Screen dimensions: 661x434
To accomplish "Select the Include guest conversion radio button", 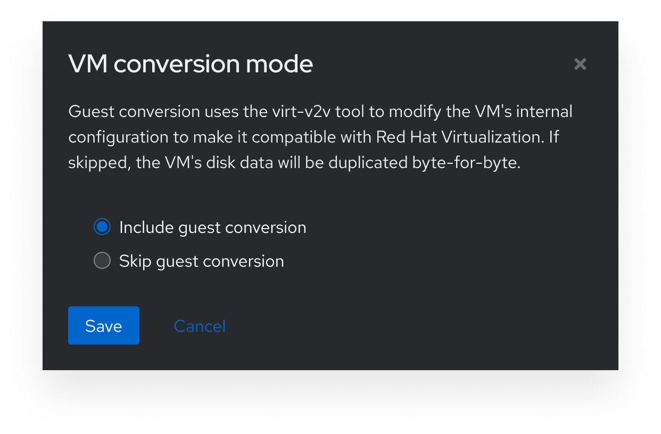I will (x=102, y=227).
